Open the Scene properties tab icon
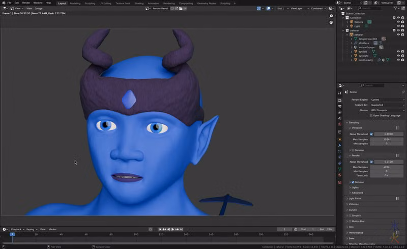This screenshot has width=407, height=249. point(340,118)
